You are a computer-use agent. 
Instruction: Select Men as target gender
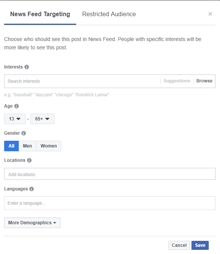27,146
